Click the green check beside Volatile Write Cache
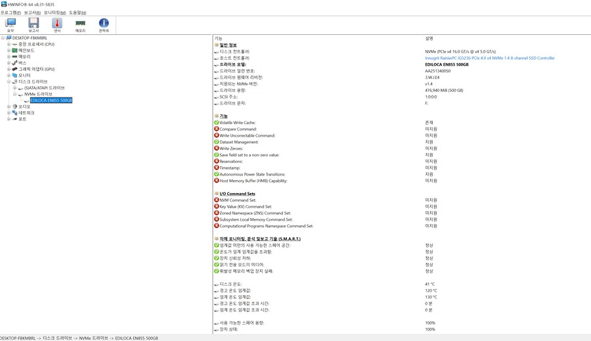The image size is (591, 341). (x=217, y=123)
